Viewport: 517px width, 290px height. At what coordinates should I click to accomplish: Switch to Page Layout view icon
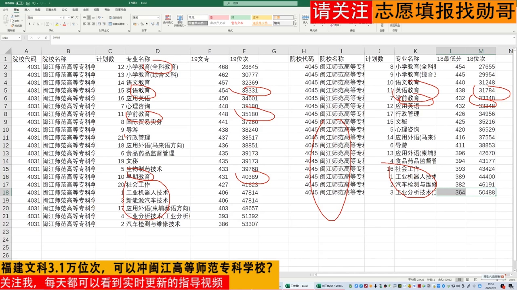coord(468,280)
